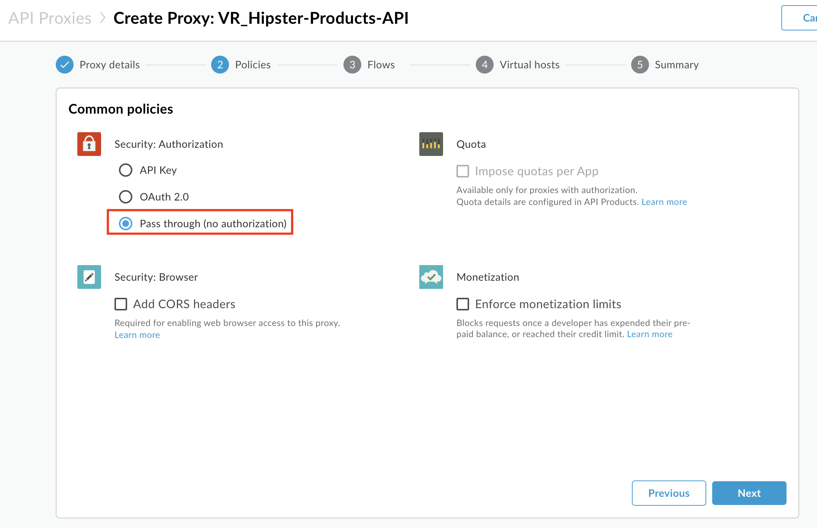The image size is (817, 528).
Task: Open Learn more link under Quota
Action: coord(664,202)
